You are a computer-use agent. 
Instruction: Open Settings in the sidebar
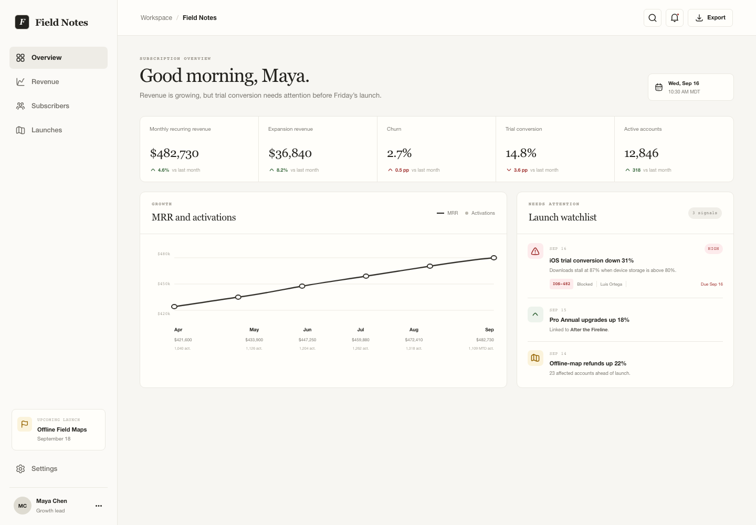(x=58, y=469)
